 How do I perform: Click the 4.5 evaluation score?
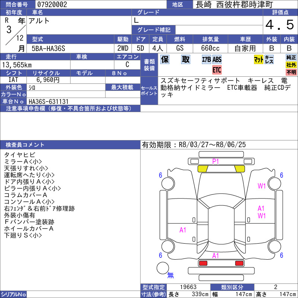click(x=280, y=25)
